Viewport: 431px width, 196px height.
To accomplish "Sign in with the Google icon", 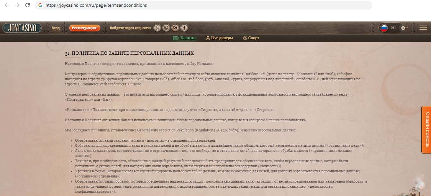I will click(x=175, y=28).
